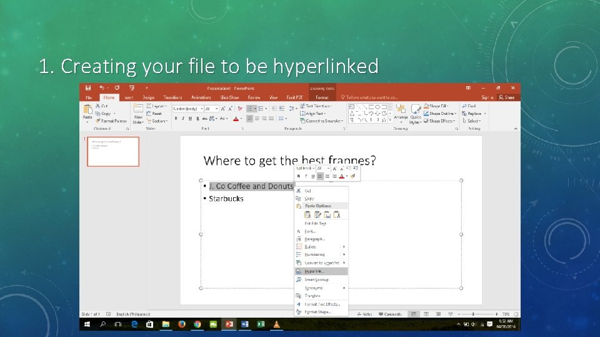Select slide 1 thumbnail
Image resolution: width=600 pixels, height=337 pixels.
coord(113,152)
